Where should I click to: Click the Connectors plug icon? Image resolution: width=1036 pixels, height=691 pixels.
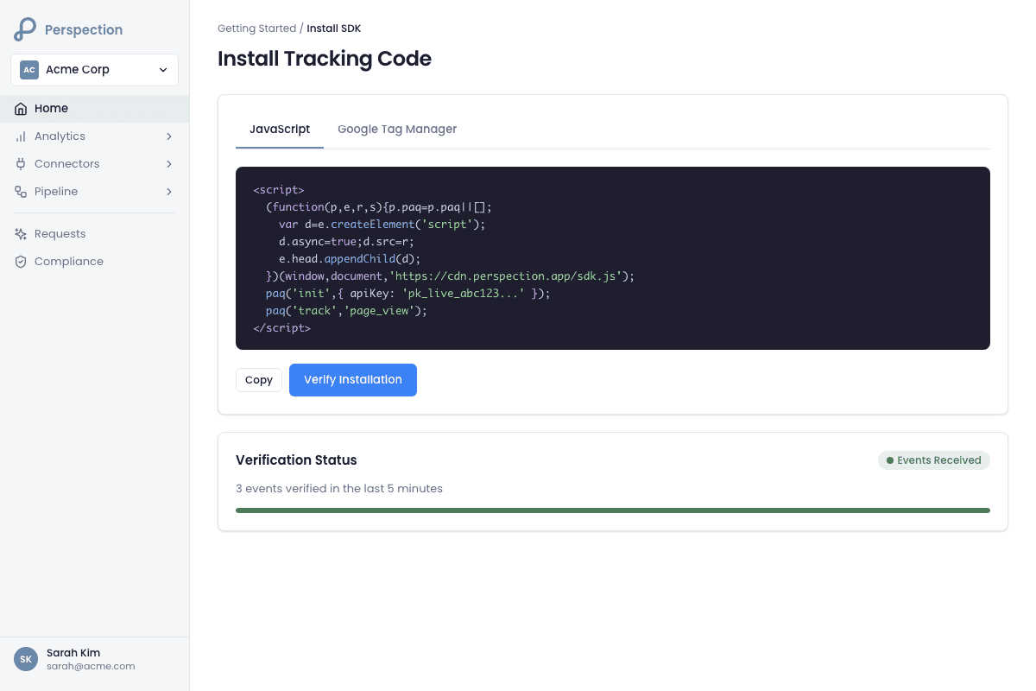pos(21,164)
